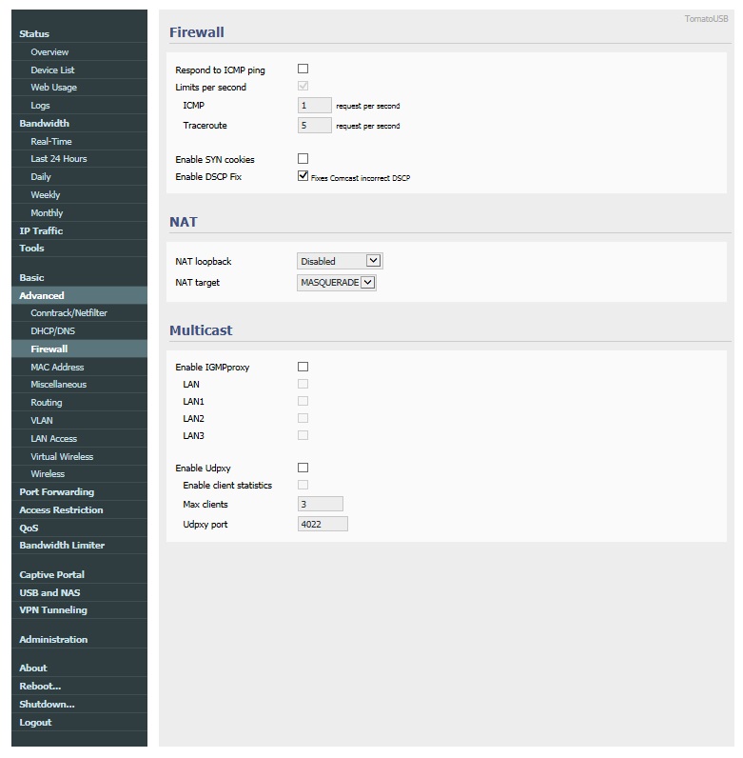Click Reboot... in sidebar
This screenshot has width=743, height=758.
80,686
